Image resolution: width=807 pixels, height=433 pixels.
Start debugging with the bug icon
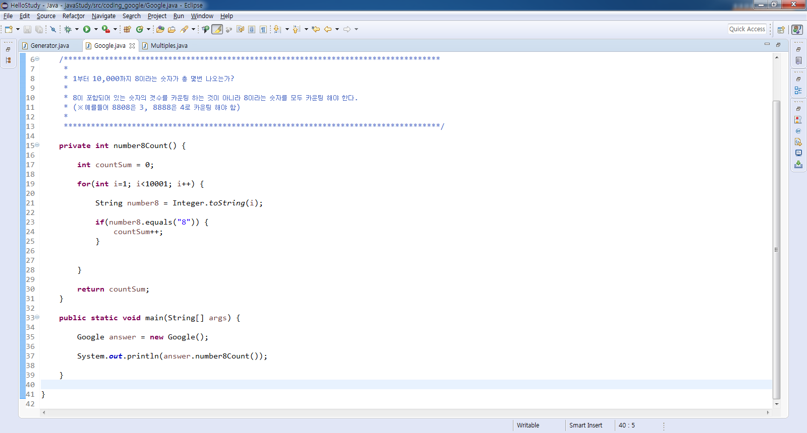point(68,29)
